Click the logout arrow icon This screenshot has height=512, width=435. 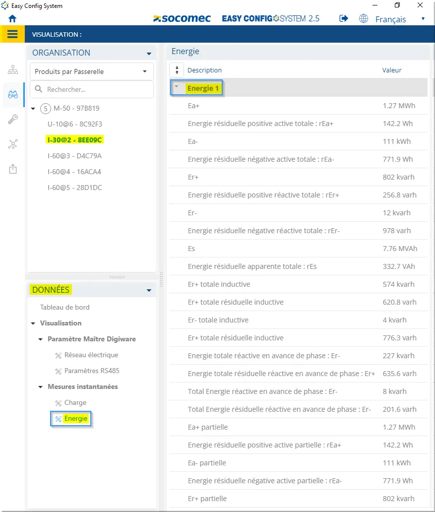pos(344,19)
